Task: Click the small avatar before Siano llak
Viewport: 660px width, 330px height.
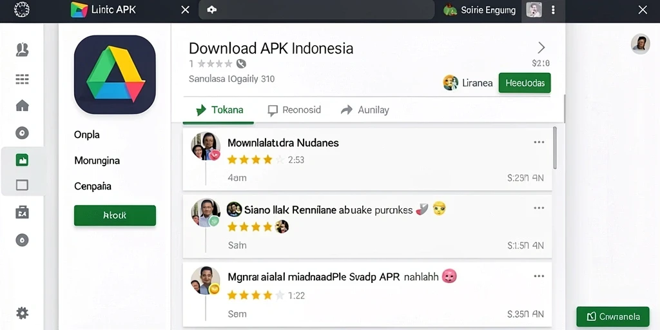Action: [234, 209]
